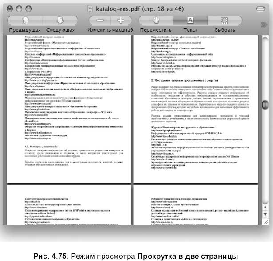
Task: Select the Переместить hand tool
Action: point(156,20)
